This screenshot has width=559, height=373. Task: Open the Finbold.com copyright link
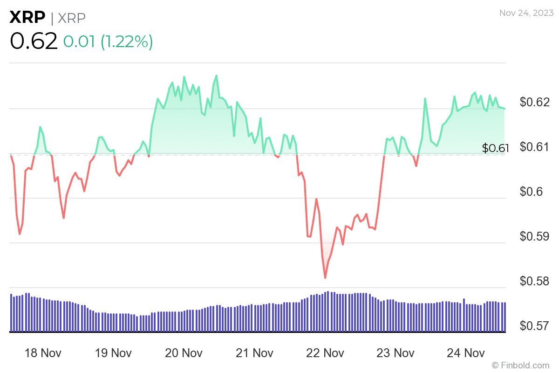coord(520,365)
